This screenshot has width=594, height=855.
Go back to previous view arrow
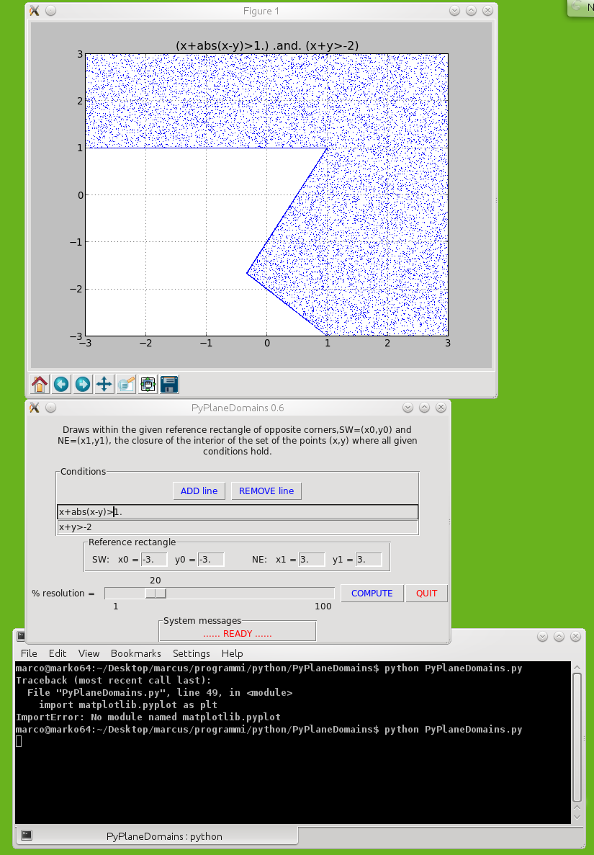[61, 385]
